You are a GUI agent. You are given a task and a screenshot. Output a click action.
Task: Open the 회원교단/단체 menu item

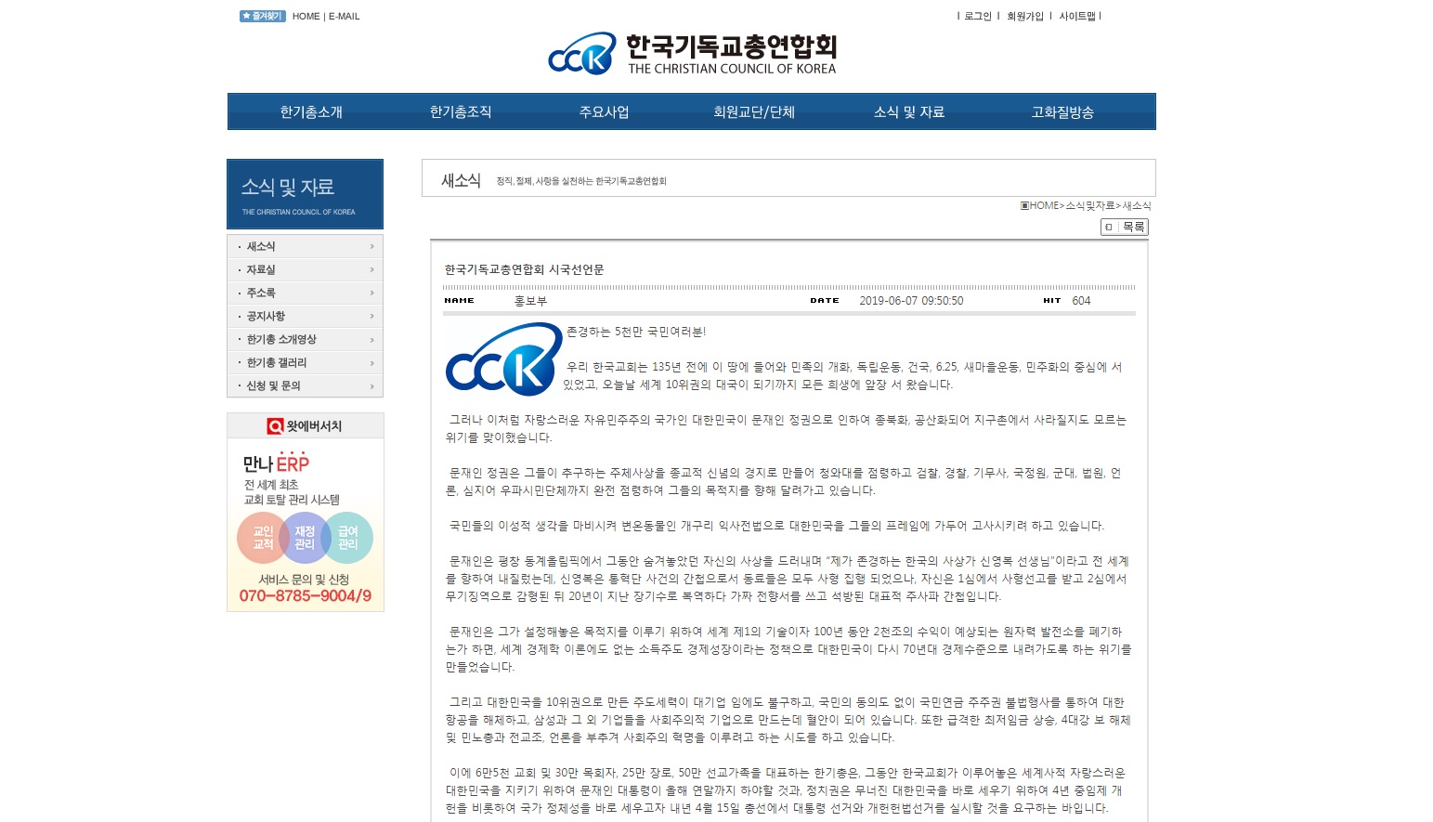pos(754,112)
